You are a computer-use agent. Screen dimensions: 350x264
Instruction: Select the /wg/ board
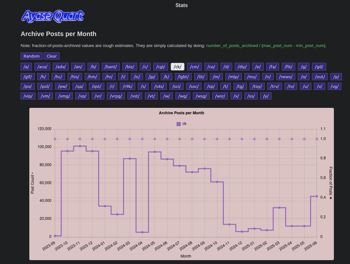(x=183, y=96)
